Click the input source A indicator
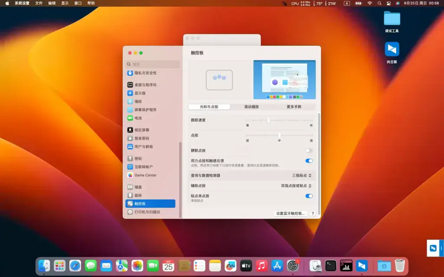The width and height of the screenshot is (444, 277). 346,3
